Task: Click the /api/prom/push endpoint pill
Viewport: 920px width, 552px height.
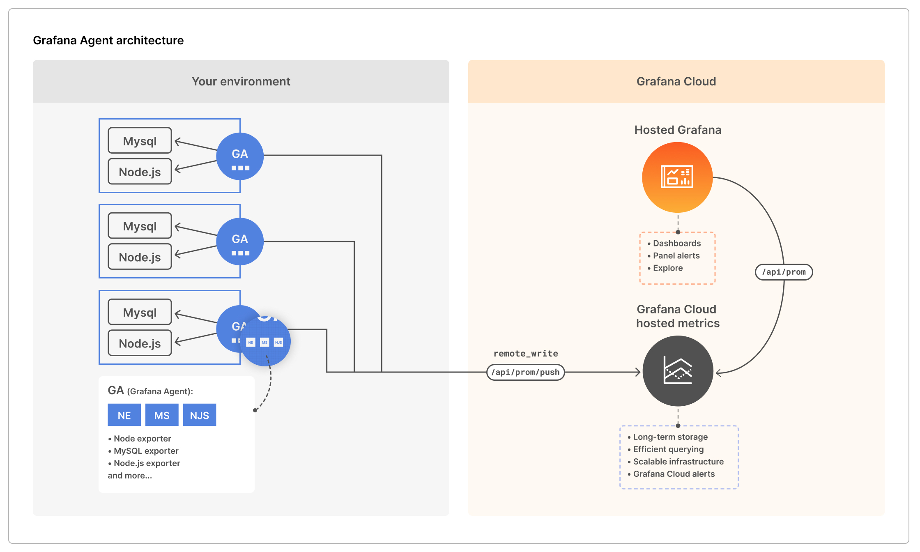Action: pyautogui.click(x=525, y=372)
